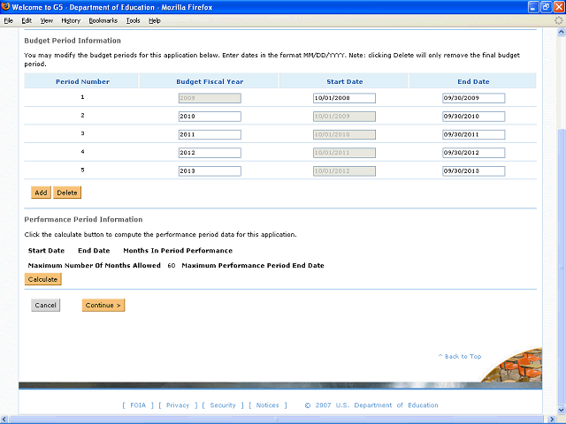Click the vertical scrollbar down arrow
566x424 pixels.
(561, 410)
